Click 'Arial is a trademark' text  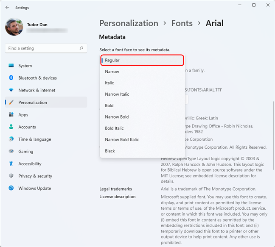208,189
